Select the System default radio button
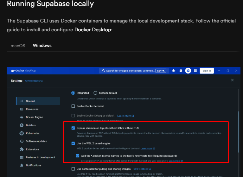 click(x=95, y=93)
